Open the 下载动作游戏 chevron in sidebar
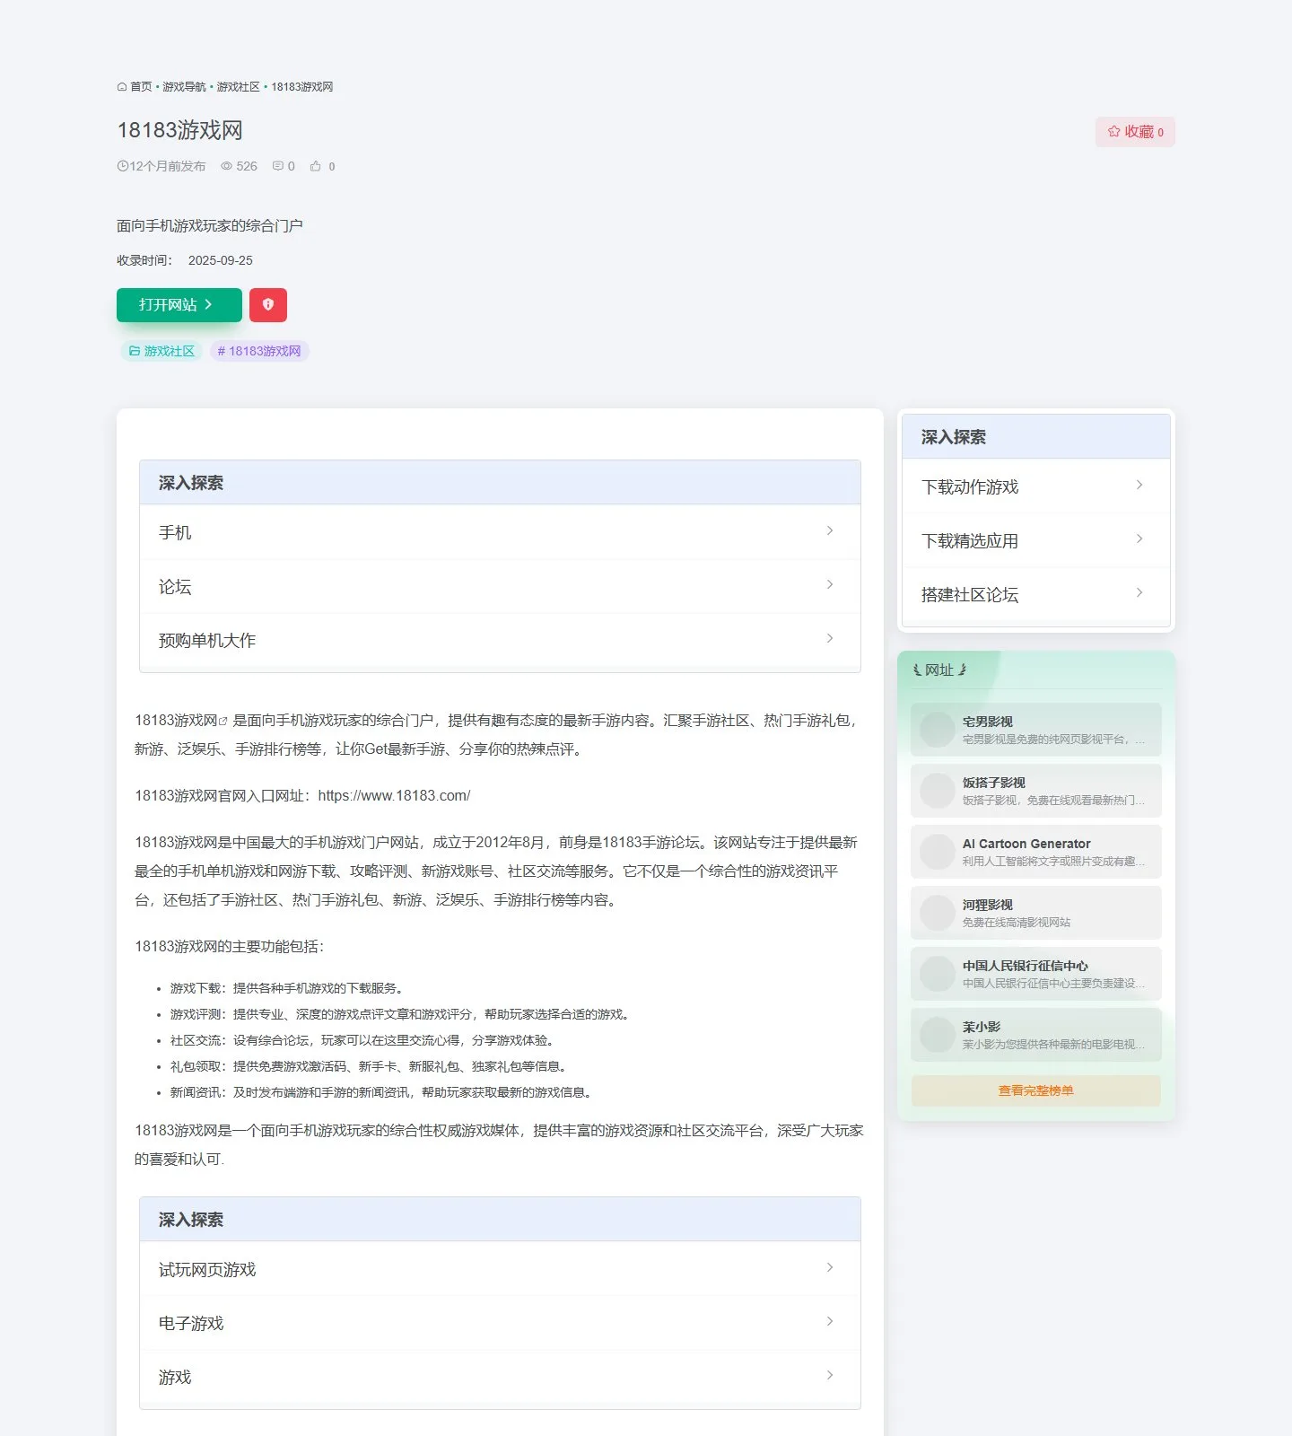This screenshot has height=1436, width=1292. click(x=1139, y=485)
